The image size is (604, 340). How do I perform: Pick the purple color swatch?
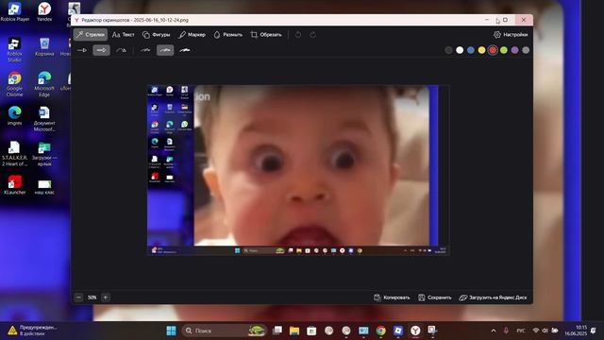[514, 50]
